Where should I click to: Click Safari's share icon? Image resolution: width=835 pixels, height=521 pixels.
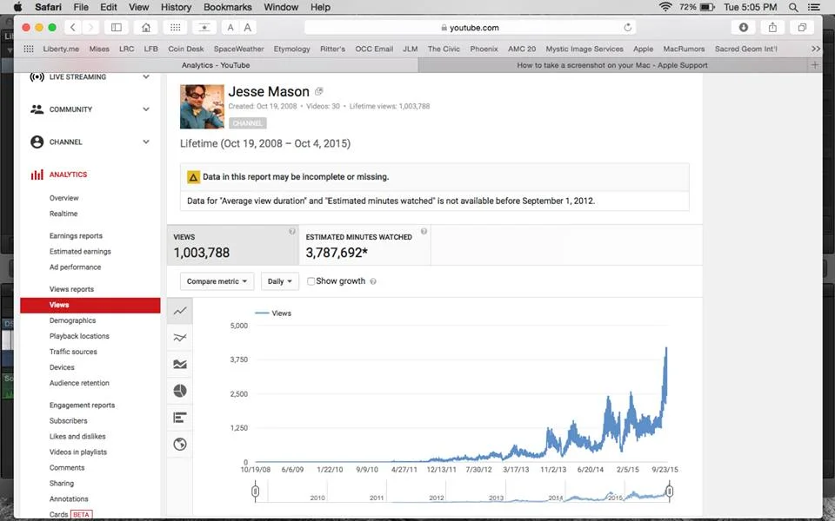[x=772, y=27]
